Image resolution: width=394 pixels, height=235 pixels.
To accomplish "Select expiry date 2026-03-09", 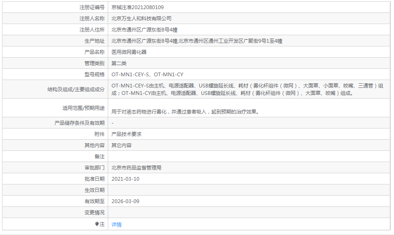I will tap(125, 201).
